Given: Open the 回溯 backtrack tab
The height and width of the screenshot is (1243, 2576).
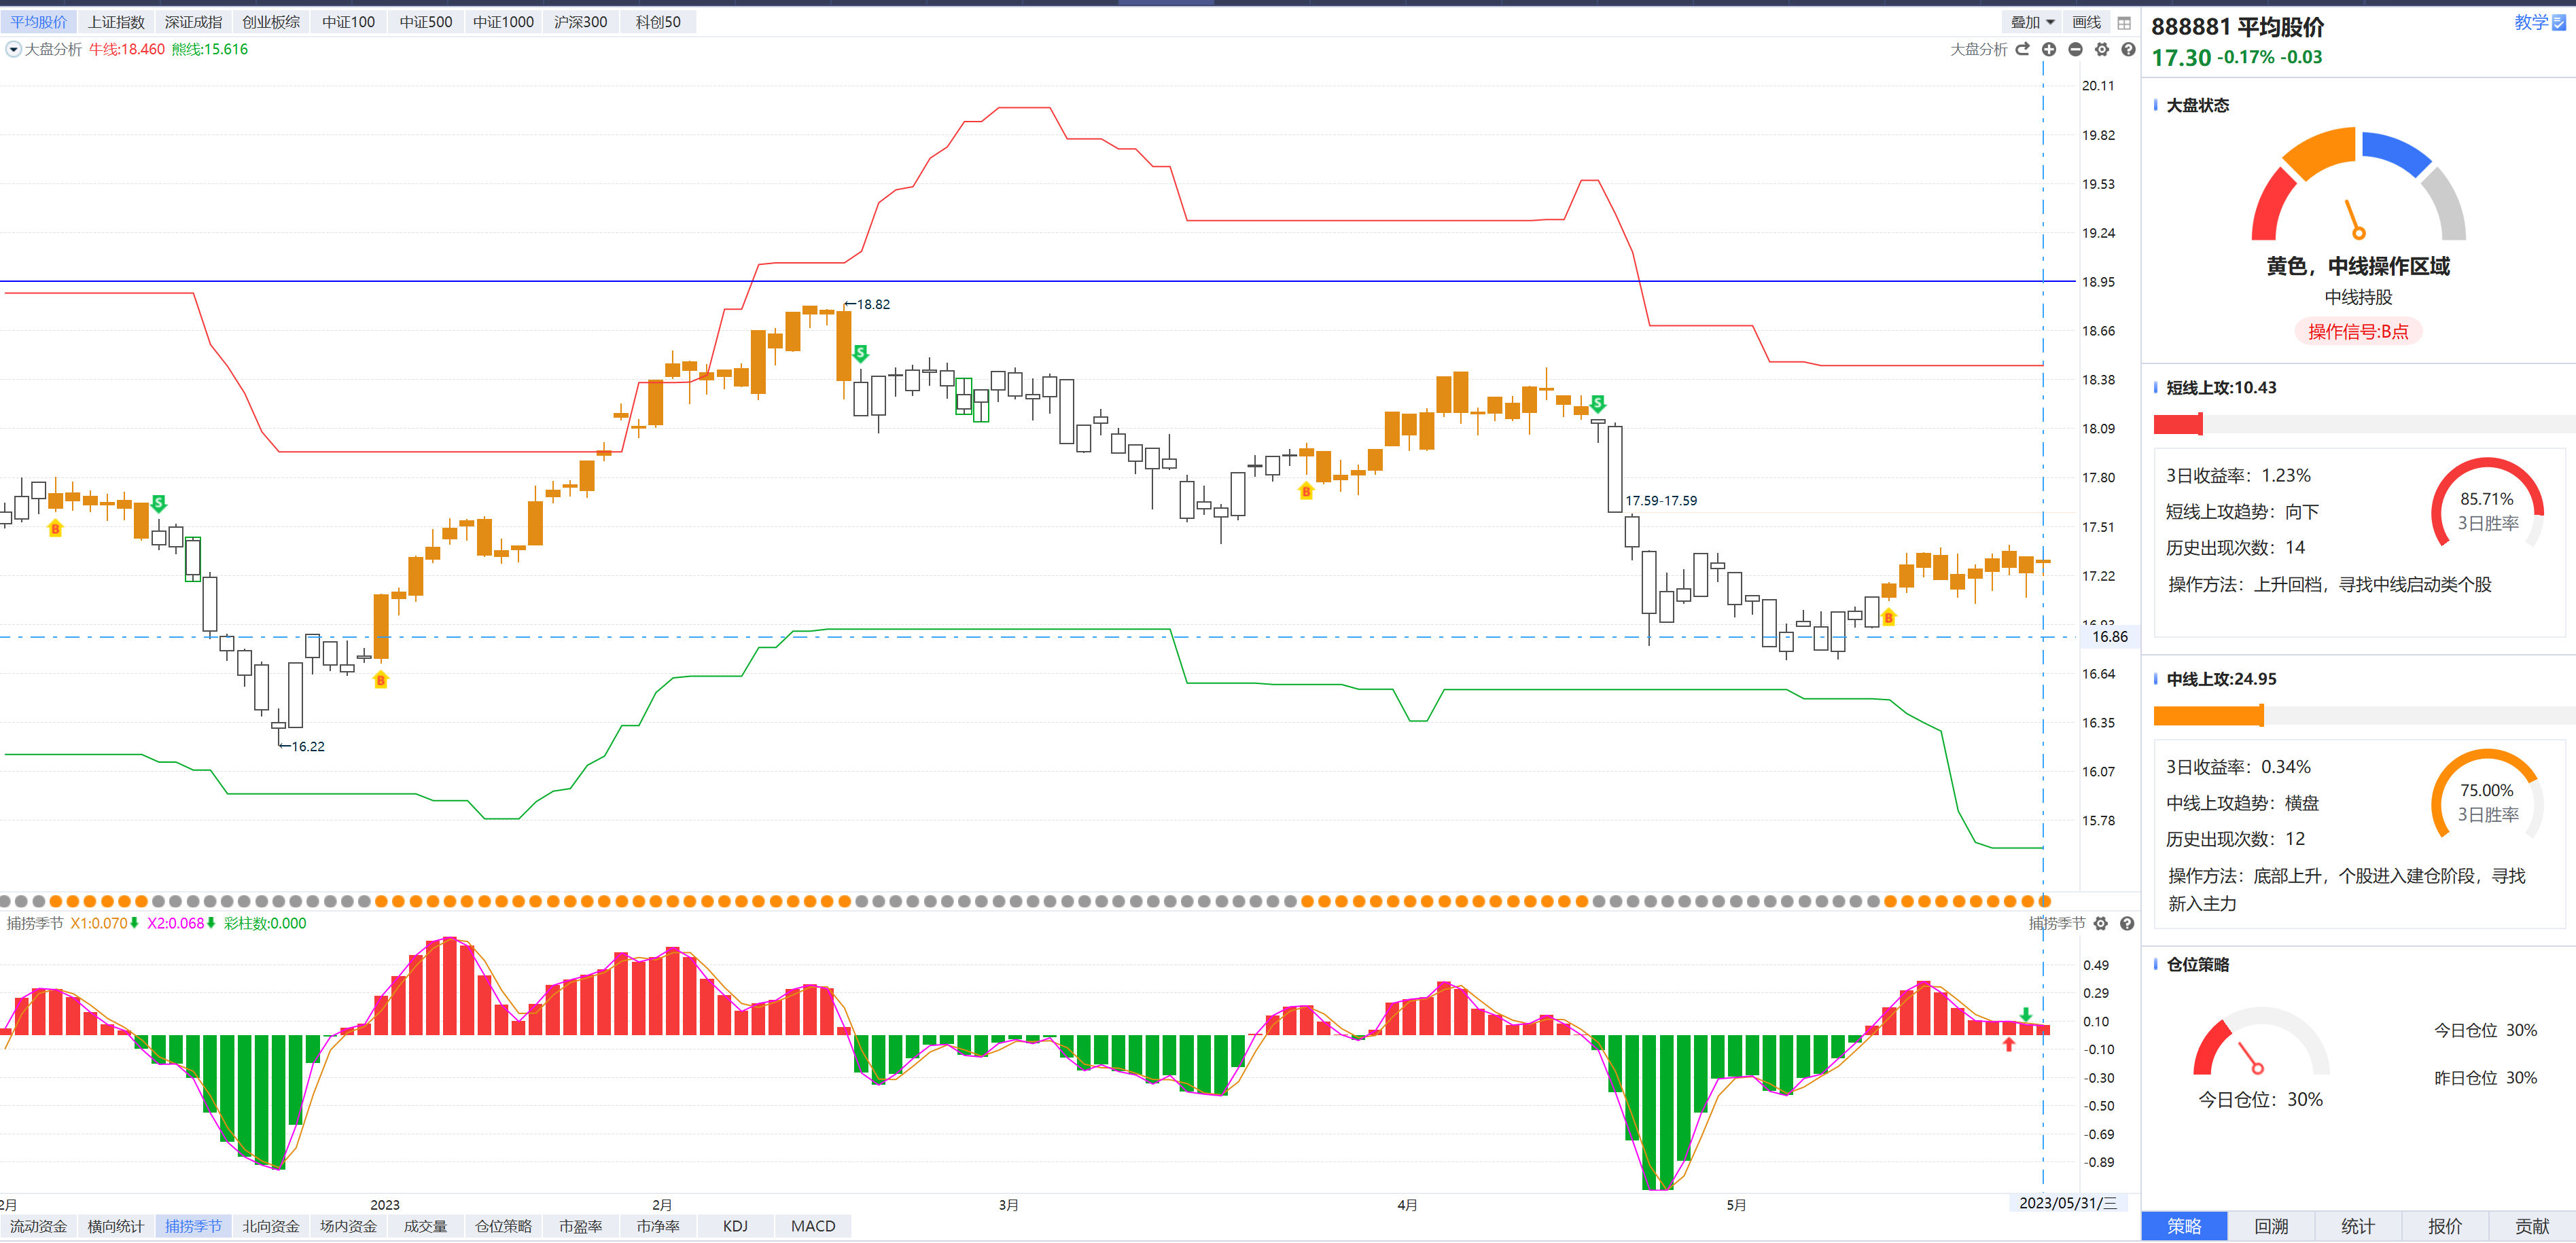Looking at the screenshot, I should pos(2271,1226).
